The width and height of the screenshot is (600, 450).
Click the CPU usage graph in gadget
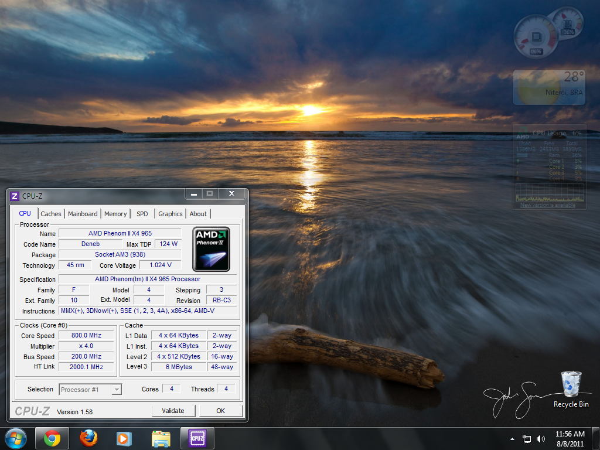click(550, 192)
